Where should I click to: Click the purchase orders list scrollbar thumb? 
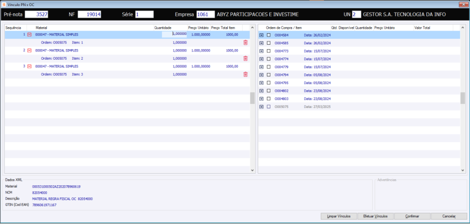point(463,98)
